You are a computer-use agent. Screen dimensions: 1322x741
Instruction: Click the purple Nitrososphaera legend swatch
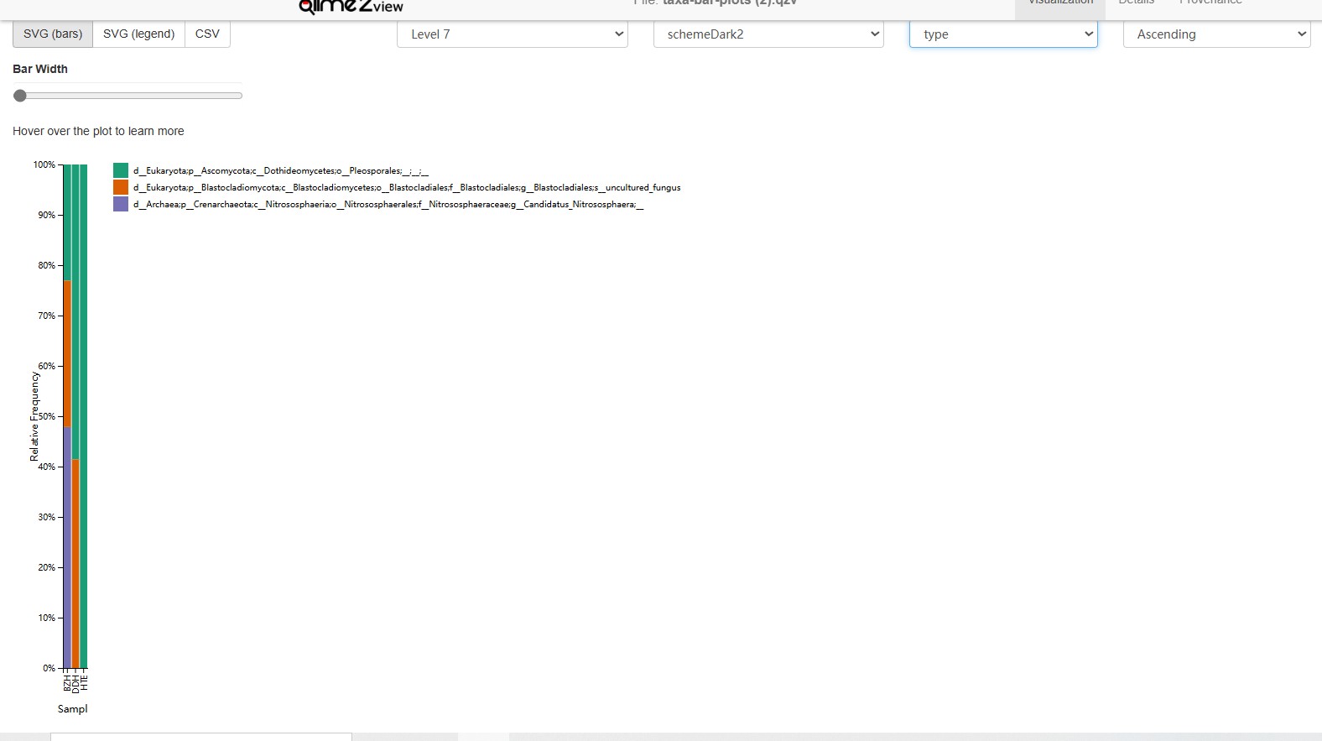(121, 205)
